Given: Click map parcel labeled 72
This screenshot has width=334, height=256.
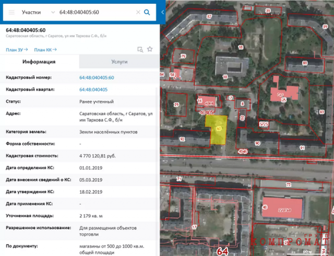Looking at the screenshot, I should tap(289, 185).
